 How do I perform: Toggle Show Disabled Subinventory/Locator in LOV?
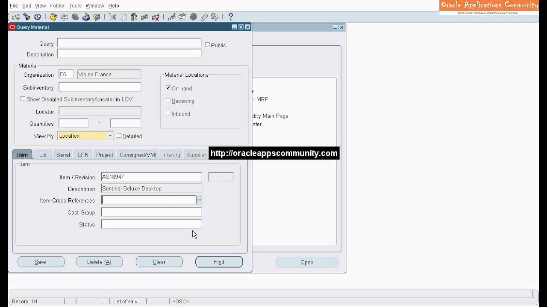pyautogui.click(x=23, y=98)
